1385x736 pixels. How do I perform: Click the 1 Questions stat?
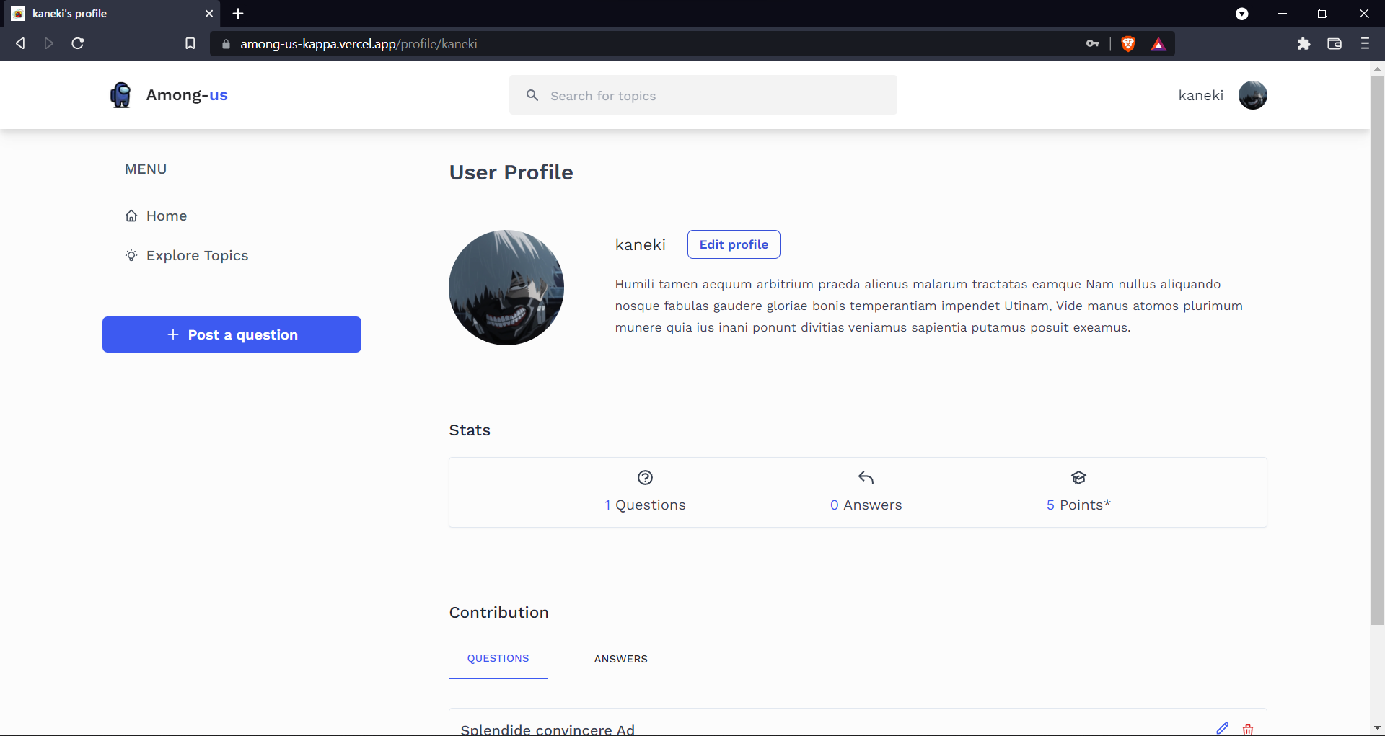pos(645,505)
